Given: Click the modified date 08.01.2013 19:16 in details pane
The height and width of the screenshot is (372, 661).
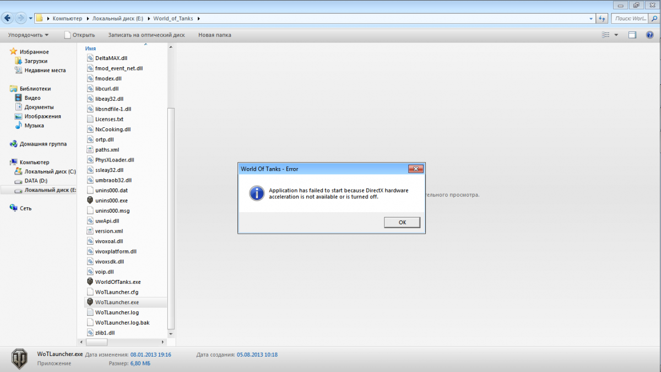Looking at the screenshot, I should pyautogui.click(x=150, y=354).
